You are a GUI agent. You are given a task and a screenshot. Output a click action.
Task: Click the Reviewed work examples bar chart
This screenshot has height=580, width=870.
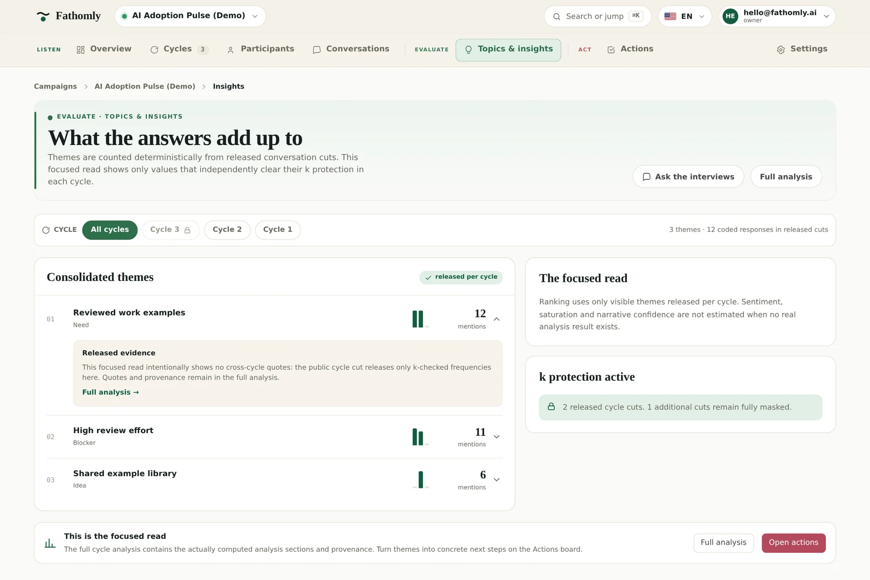tap(421, 319)
